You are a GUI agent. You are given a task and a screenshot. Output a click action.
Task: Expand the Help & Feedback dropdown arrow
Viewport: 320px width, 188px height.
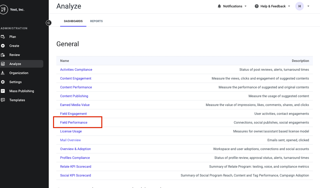coord(289,6)
